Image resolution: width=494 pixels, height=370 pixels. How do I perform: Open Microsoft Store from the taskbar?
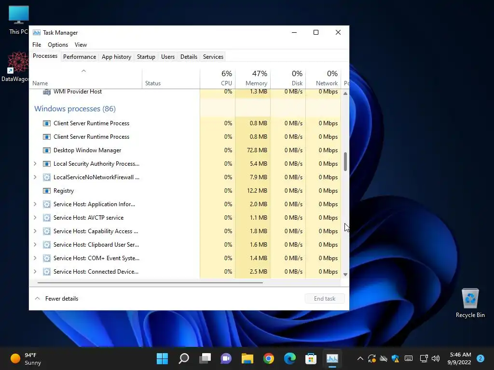coord(311,358)
